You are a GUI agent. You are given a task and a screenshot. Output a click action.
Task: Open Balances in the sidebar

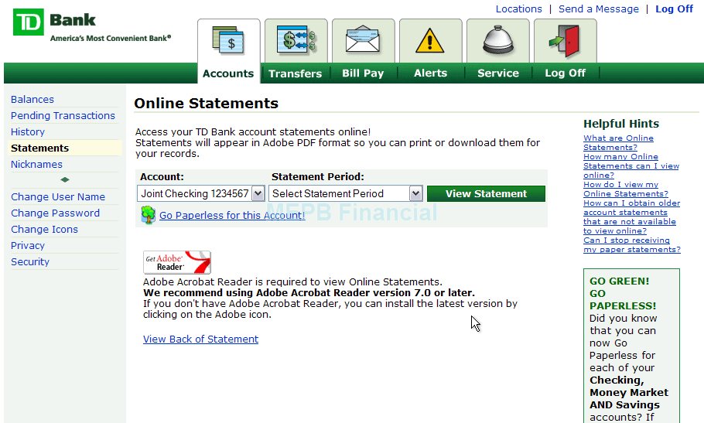pos(32,99)
